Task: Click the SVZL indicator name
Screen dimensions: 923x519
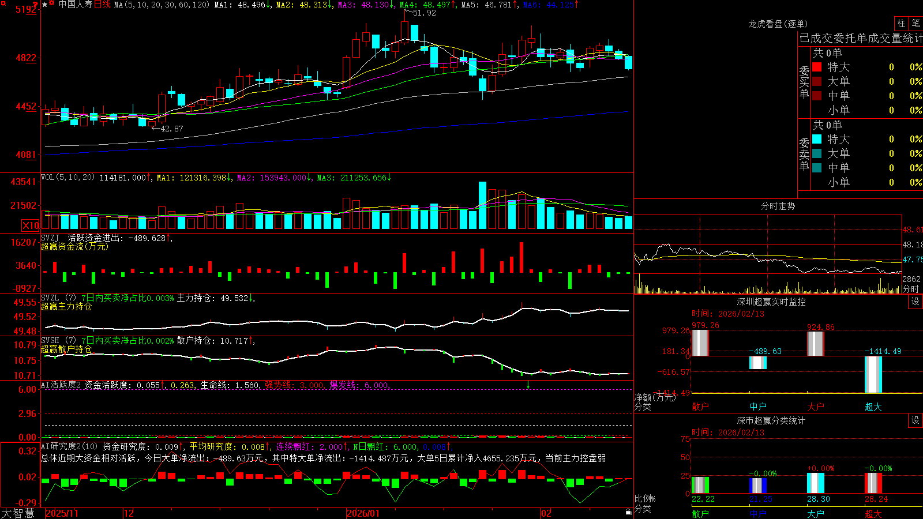Action: [x=50, y=298]
